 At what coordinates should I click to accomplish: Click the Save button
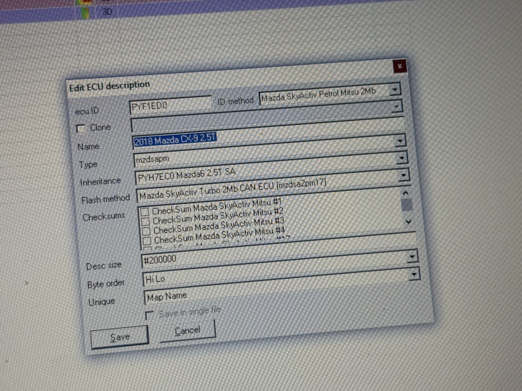click(x=120, y=337)
